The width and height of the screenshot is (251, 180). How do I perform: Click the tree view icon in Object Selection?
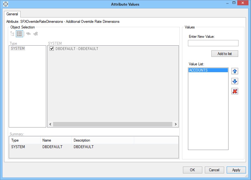pyautogui.click(x=12, y=34)
